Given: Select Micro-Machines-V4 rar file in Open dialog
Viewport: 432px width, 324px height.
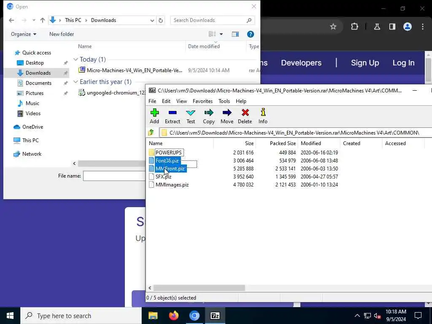Looking at the screenshot, I should (x=134, y=70).
